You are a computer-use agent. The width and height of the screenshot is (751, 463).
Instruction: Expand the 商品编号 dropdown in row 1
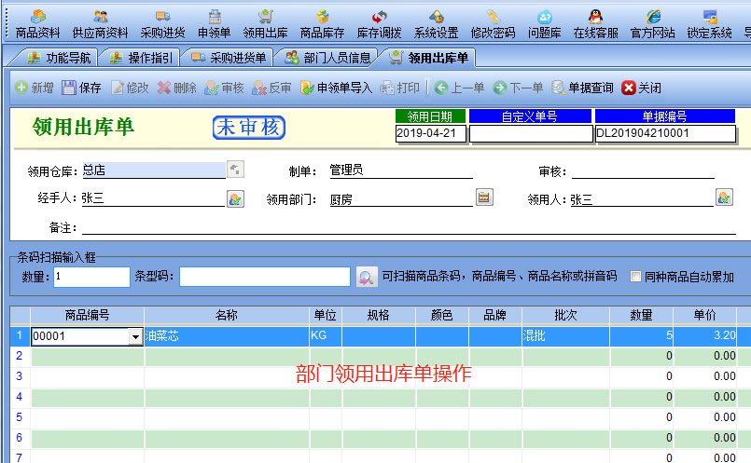pos(135,336)
